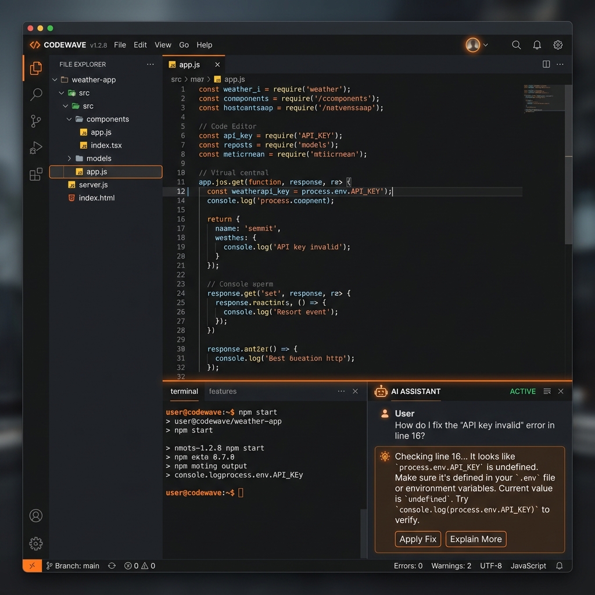Switch to the features tab
Viewport: 595px width, 595px height.
click(223, 391)
